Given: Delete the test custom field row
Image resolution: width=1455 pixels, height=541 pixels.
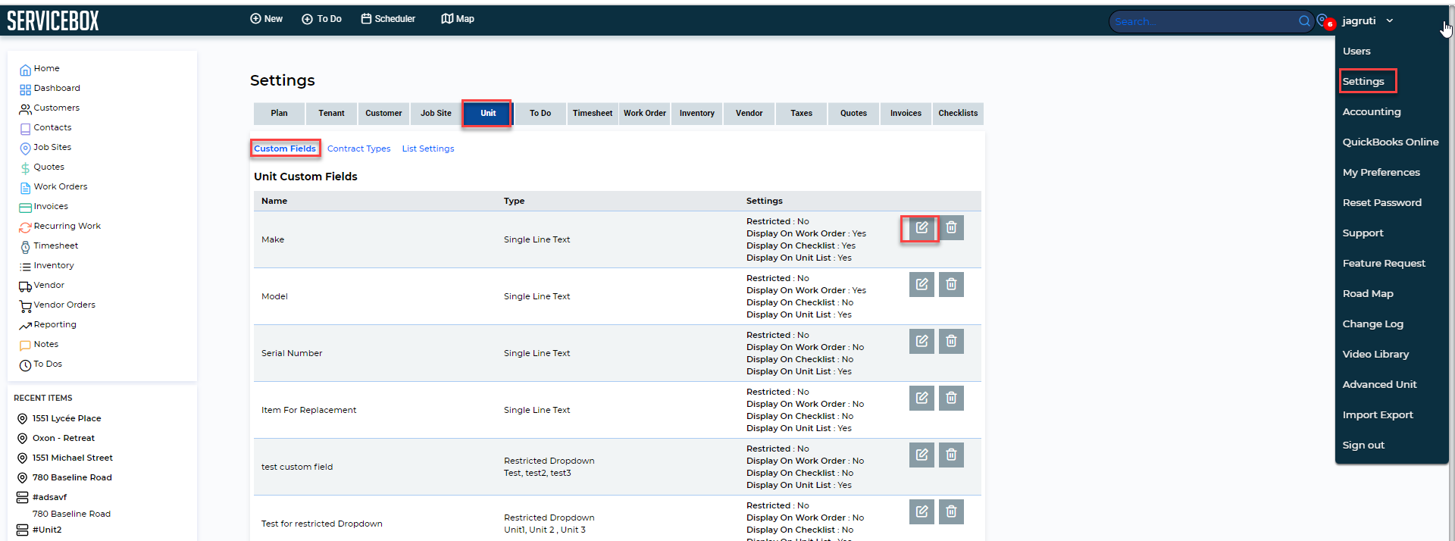Looking at the screenshot, I should pos(951,455).
